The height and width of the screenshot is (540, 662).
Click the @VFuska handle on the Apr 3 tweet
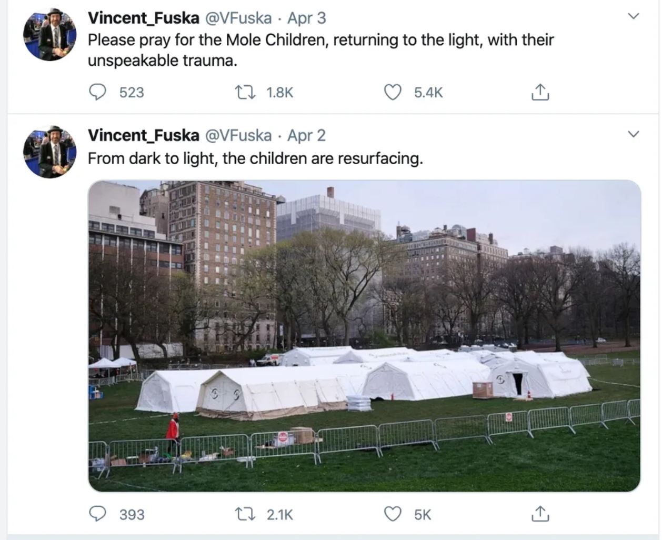238,18
